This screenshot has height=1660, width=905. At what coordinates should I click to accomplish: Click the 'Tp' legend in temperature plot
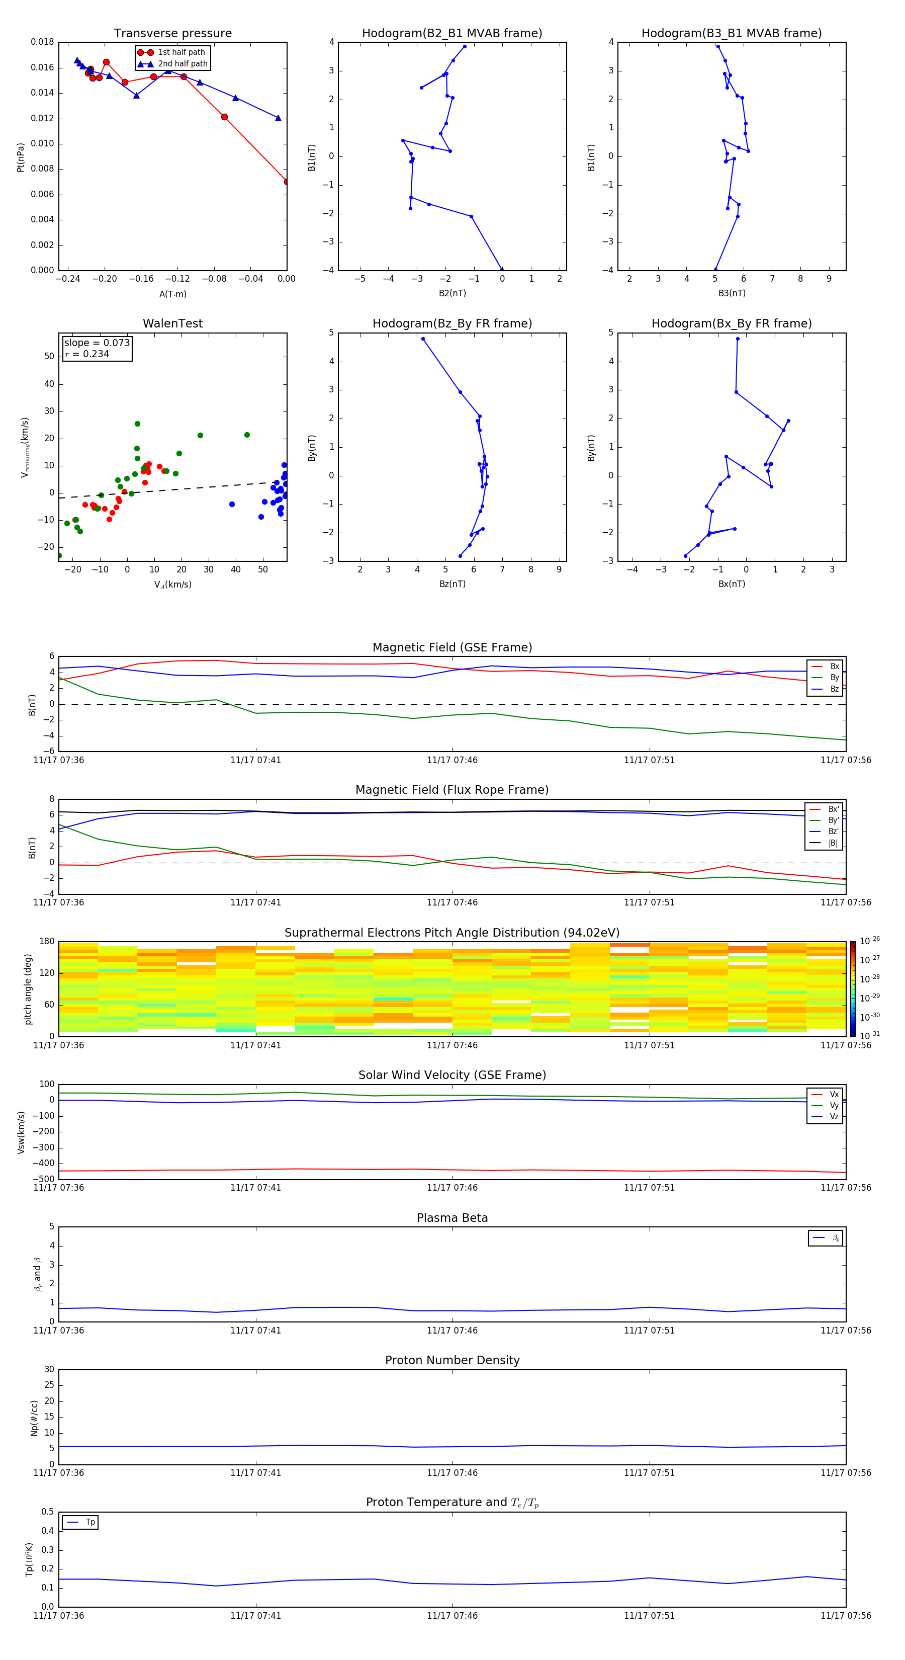click(80, 1522)
